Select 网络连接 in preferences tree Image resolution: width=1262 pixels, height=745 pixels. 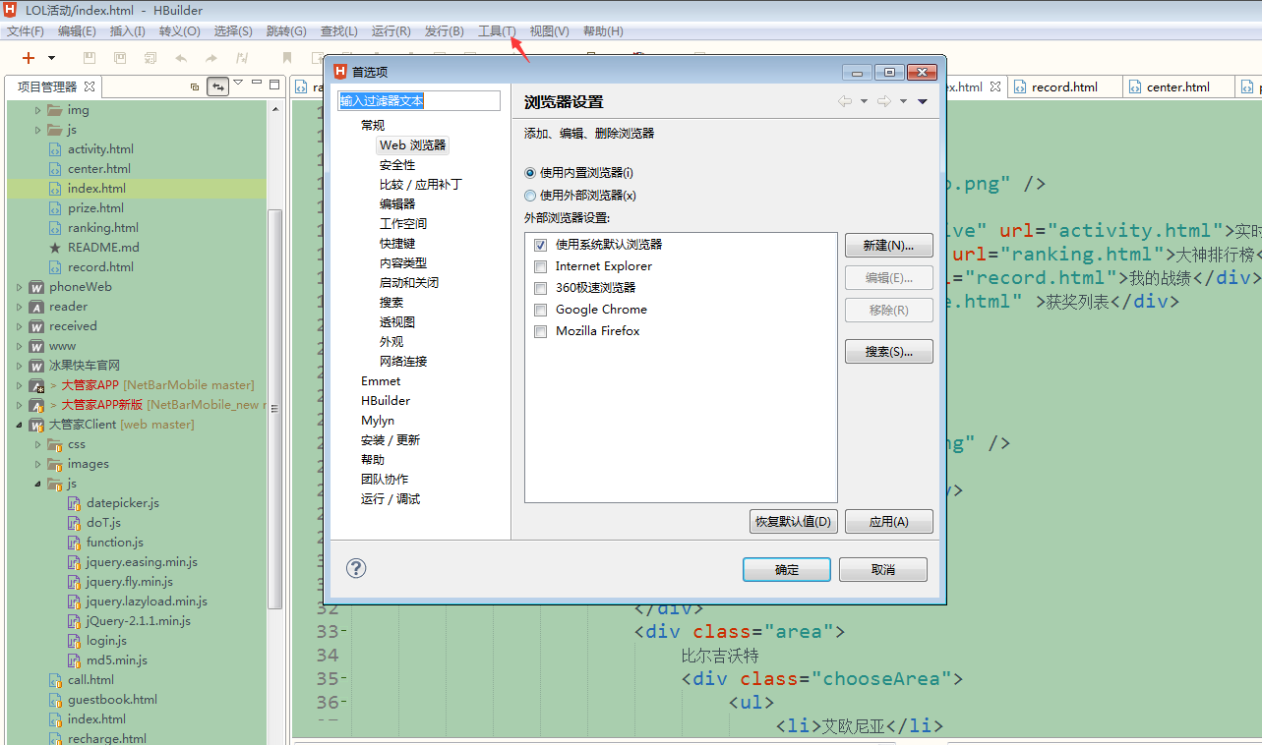[x=403, y=362]
